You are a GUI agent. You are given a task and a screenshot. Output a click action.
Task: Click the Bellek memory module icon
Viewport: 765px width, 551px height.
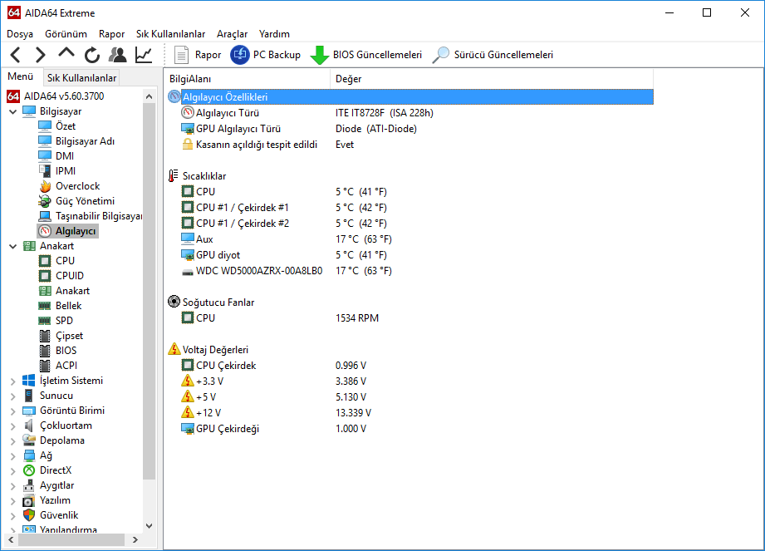tap(45, 306)
